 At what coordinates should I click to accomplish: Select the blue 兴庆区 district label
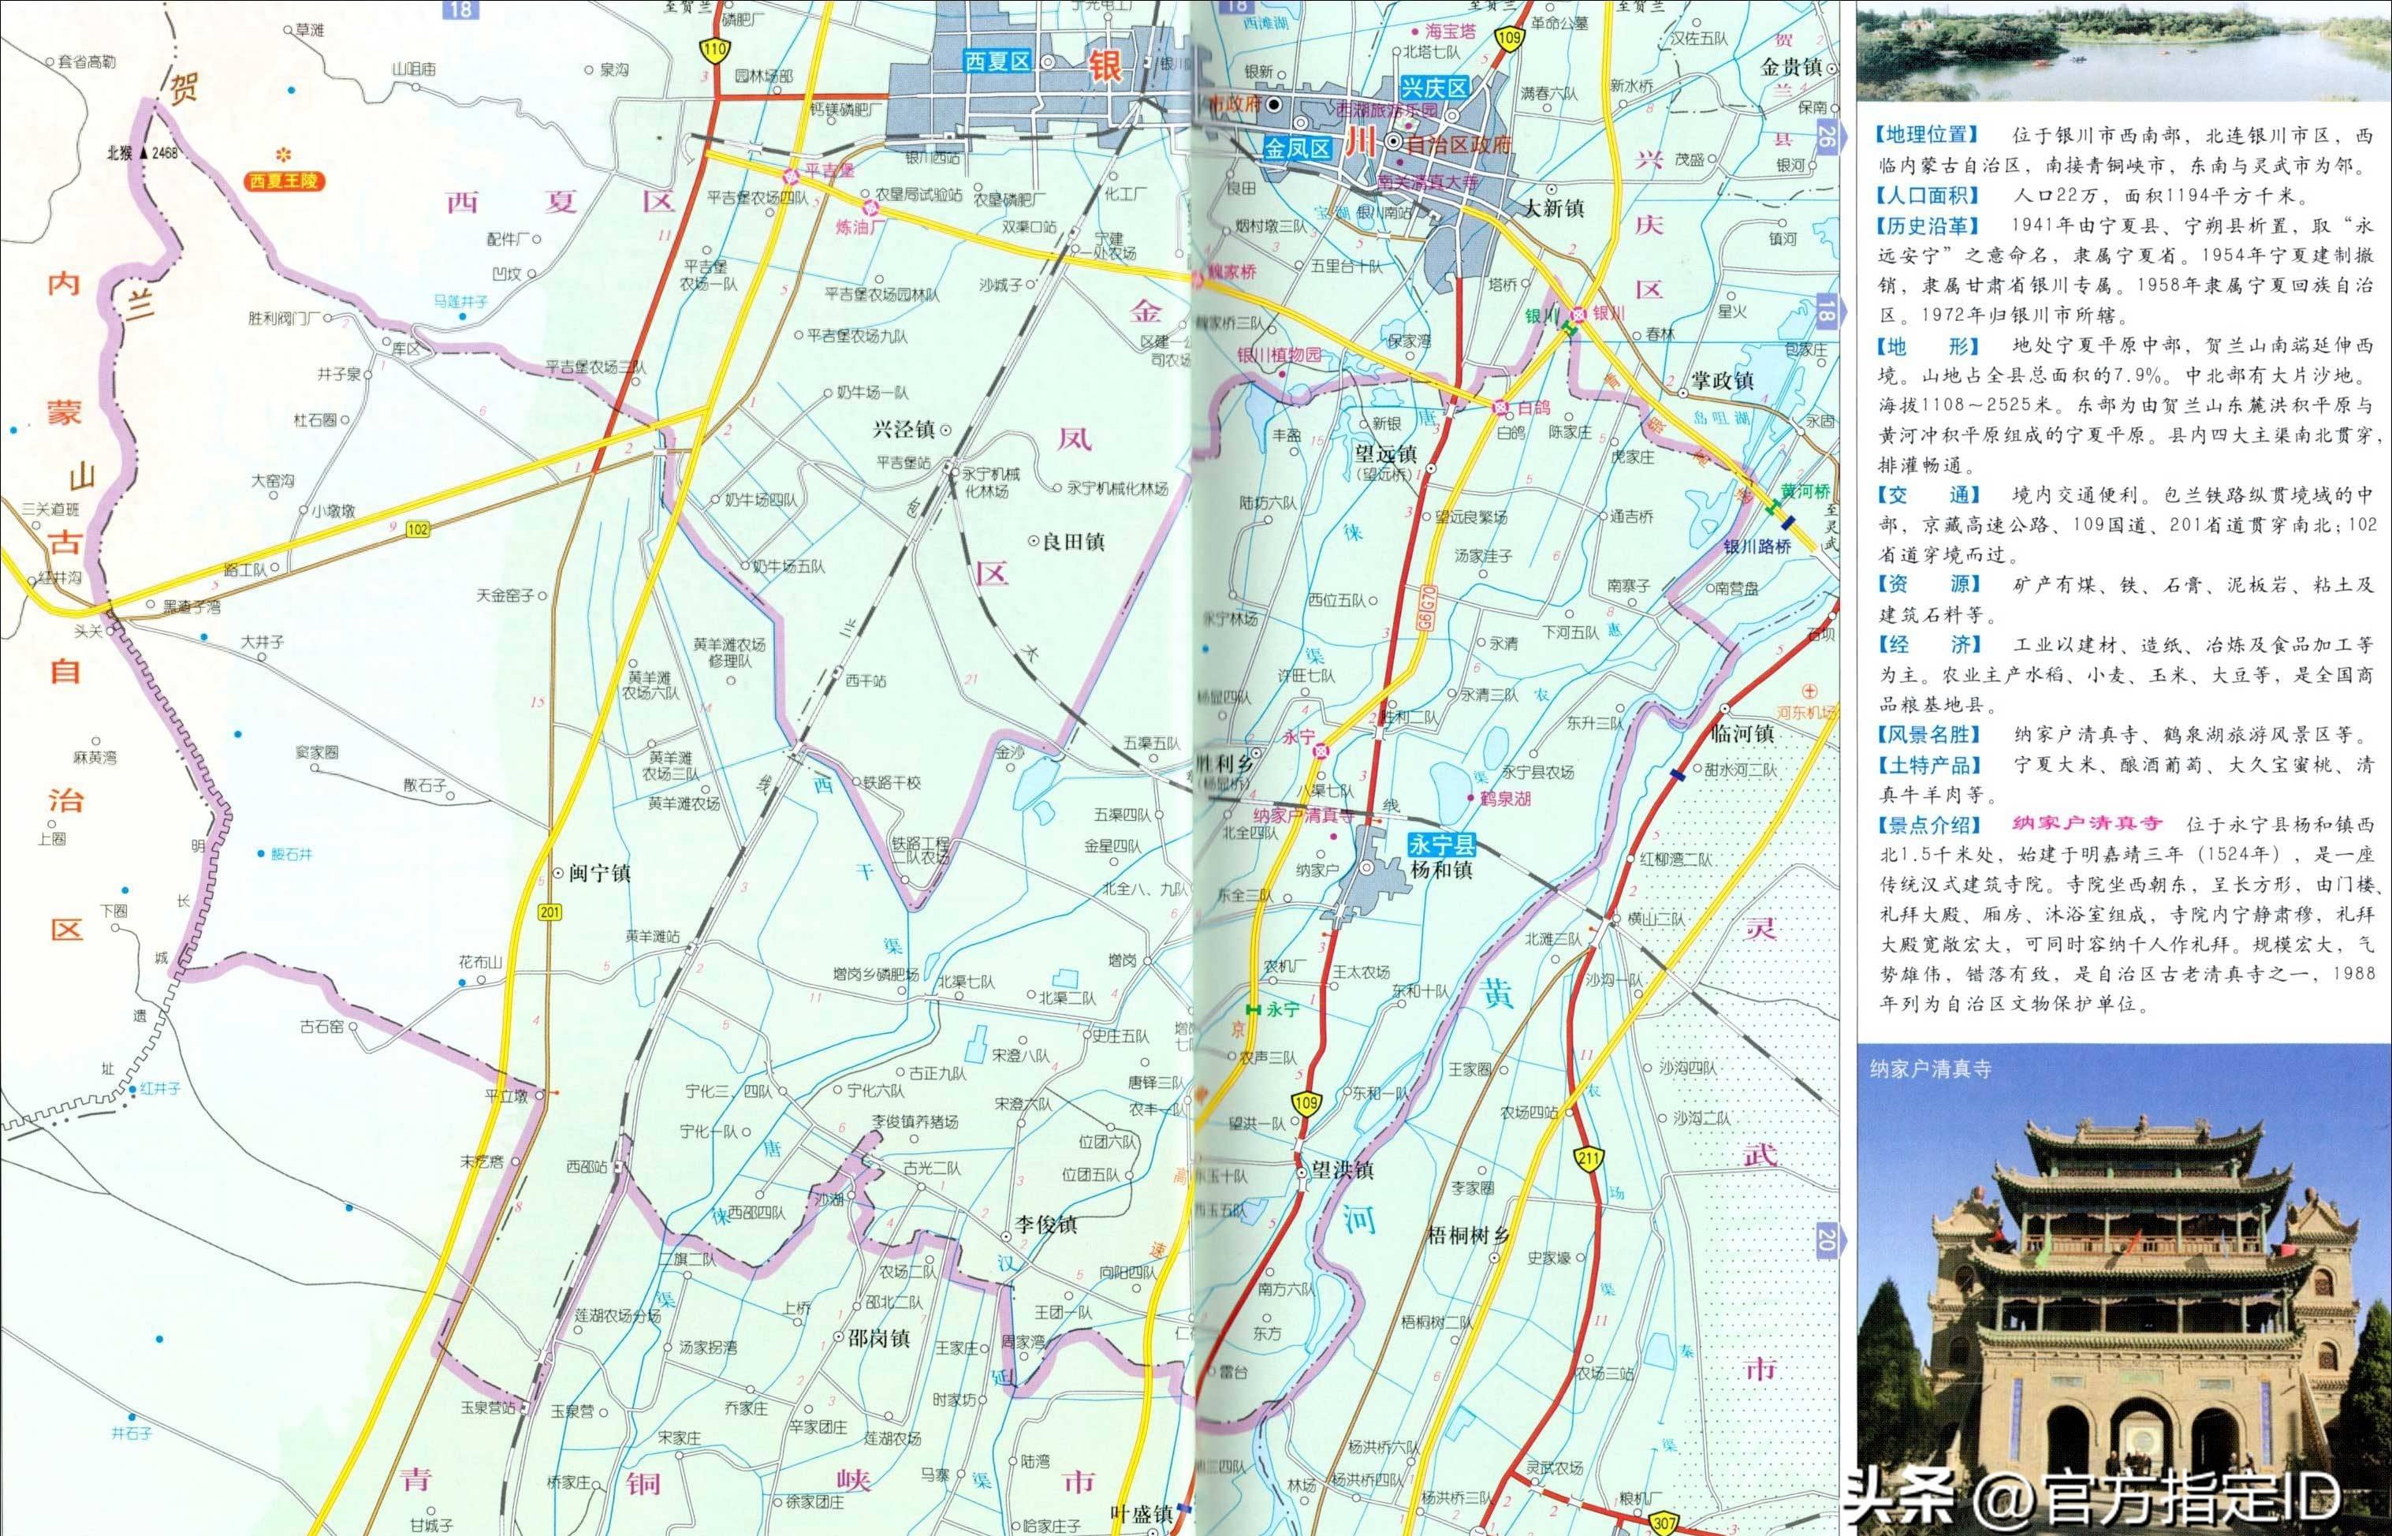click(1435, 88)
